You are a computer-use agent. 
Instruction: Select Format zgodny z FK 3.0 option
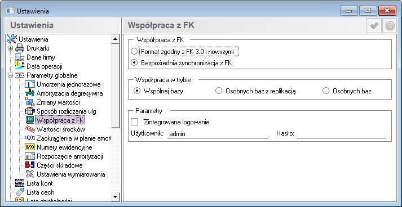[x=134, y=51]
